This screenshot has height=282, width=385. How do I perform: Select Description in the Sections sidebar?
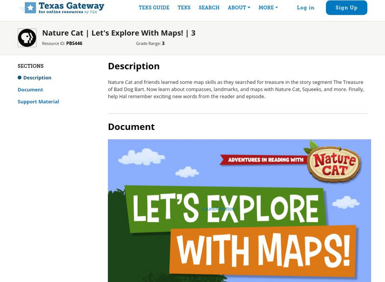[x=38, y=78]
